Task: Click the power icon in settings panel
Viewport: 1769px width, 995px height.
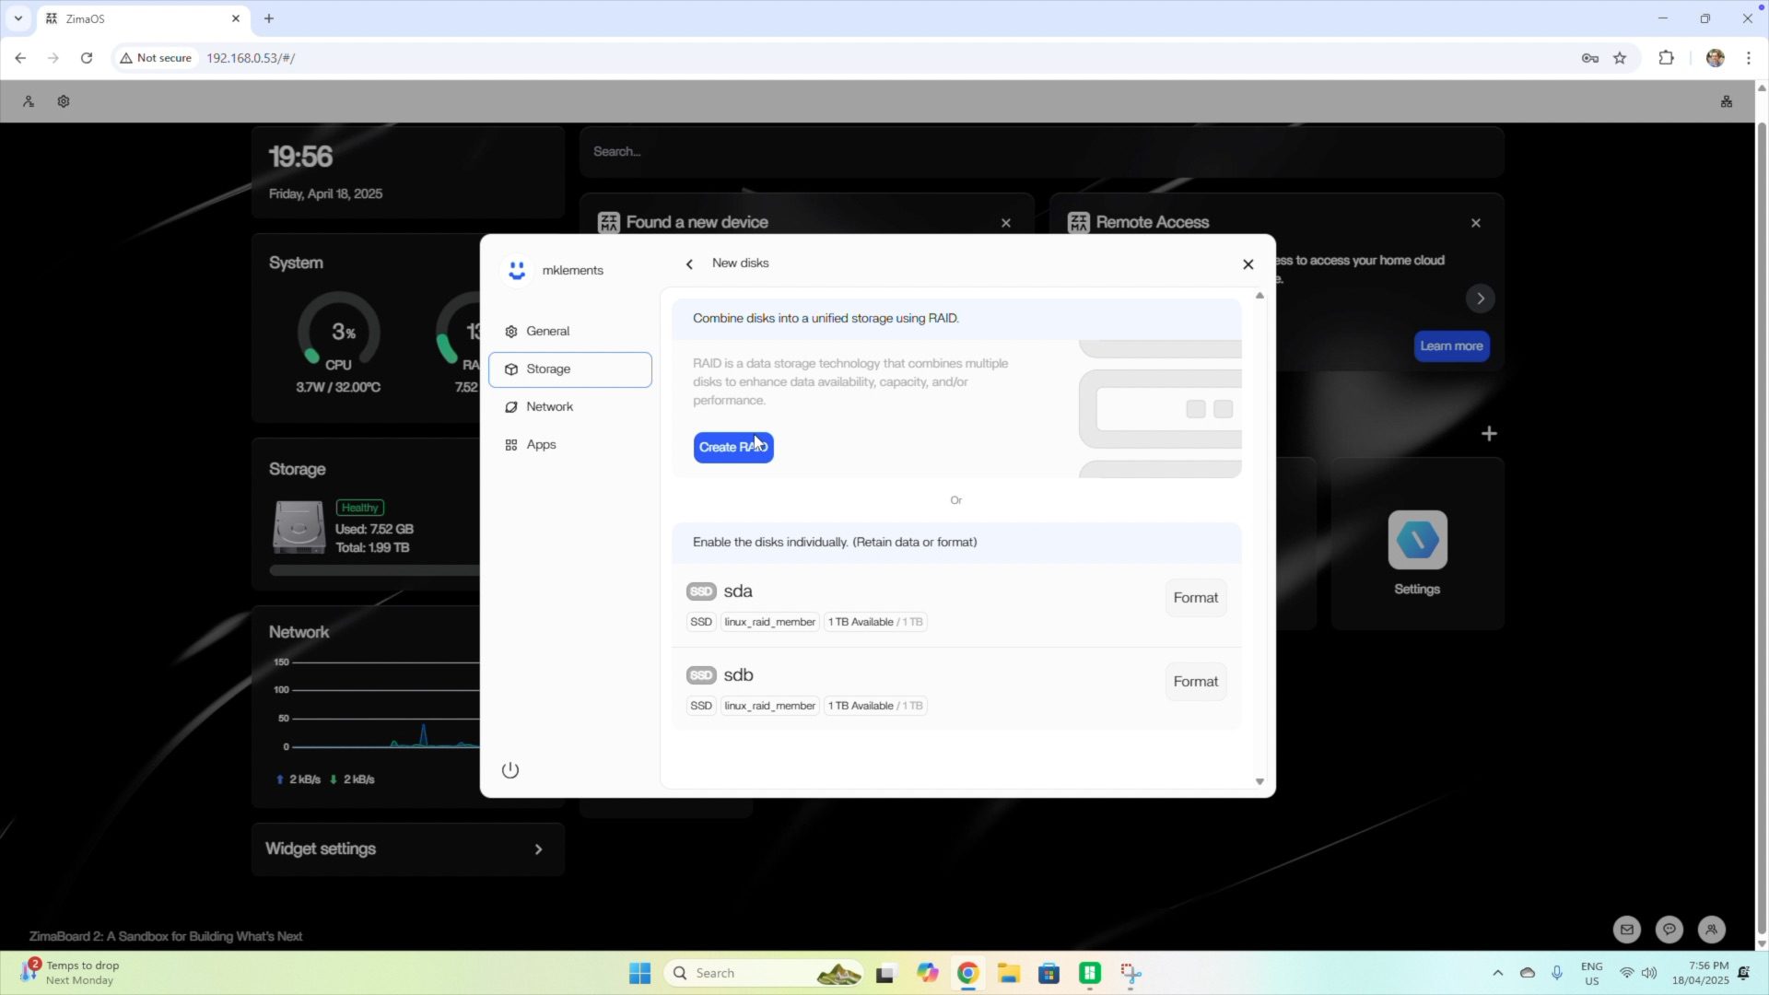Action: pyautogui.click(x=510, y=770)
